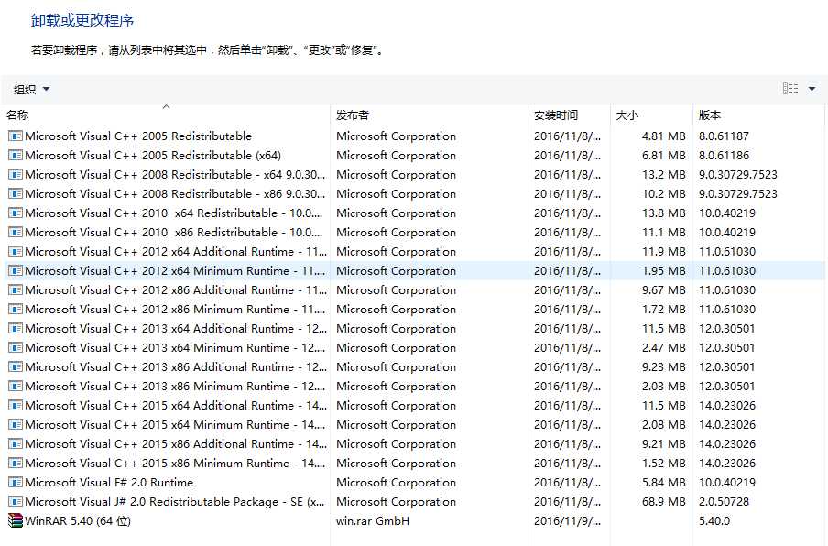Select Visual C++ 2005 Redistributable name text
Screen dimensions: 828x546
coord(138,136)
